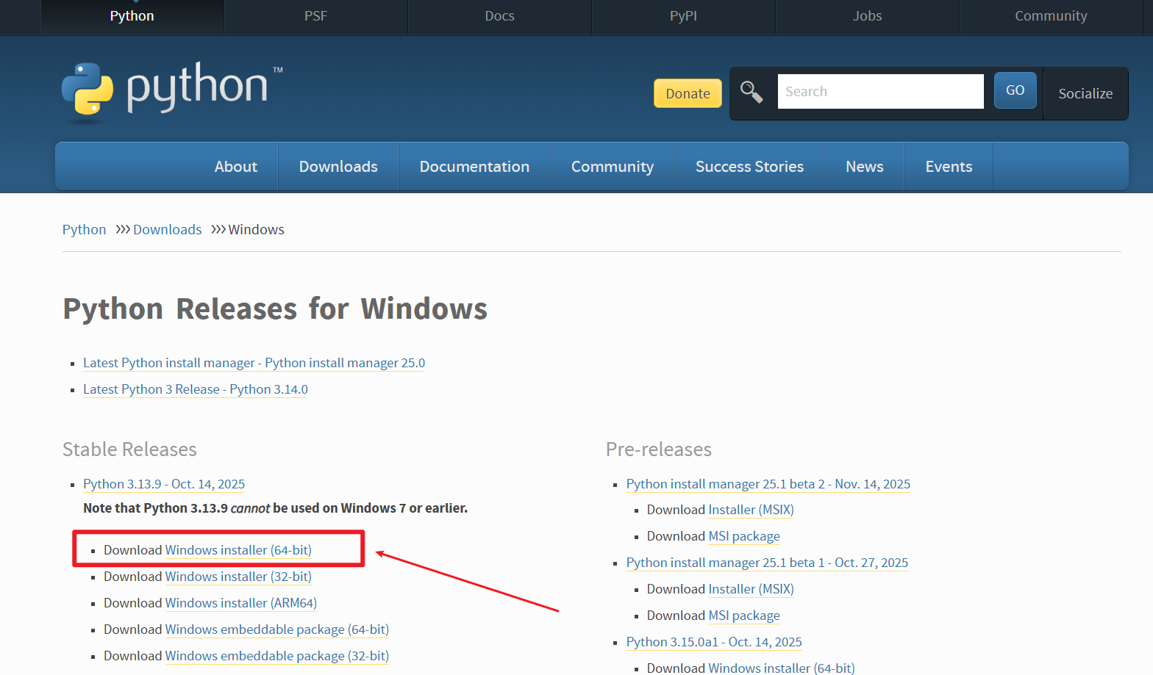
Task: Open the Jobs top tab
Action: (867, 16)
